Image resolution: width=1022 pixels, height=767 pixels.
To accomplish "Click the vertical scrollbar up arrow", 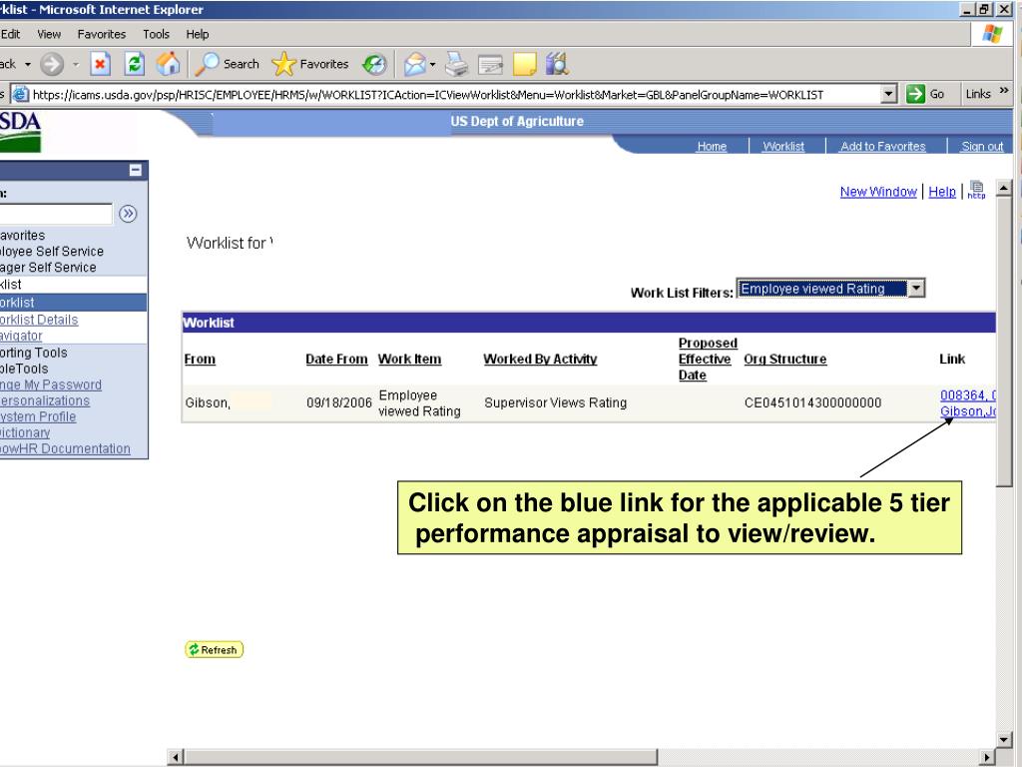I will click(1004, 189).
